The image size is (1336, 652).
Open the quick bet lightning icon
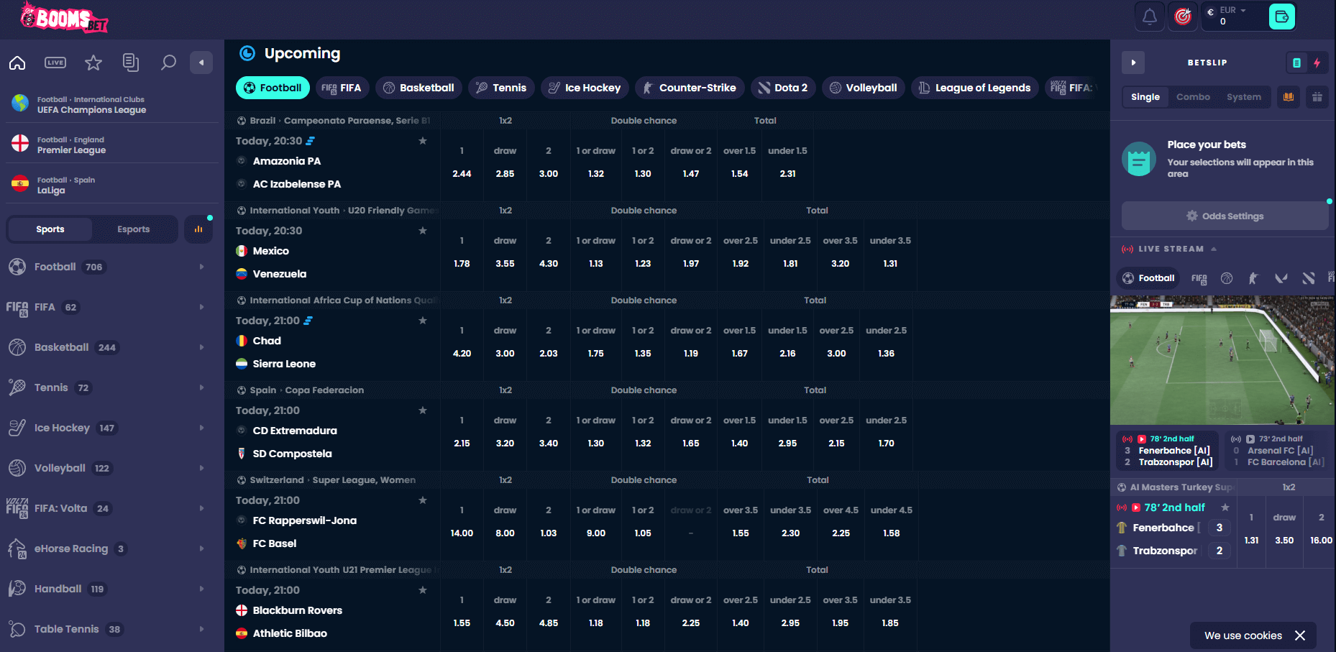pos(1317,63)
